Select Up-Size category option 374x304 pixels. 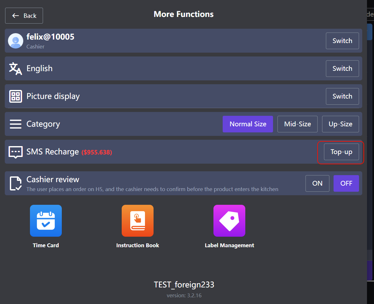[x=341, y=124]
